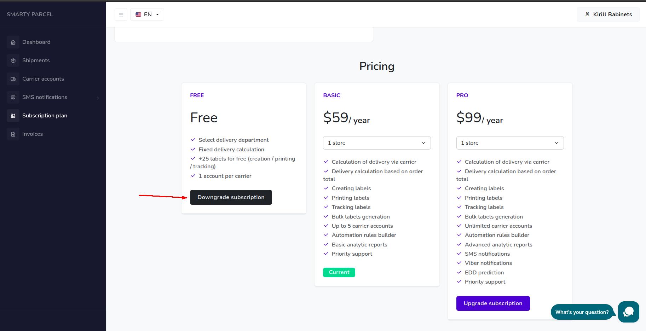Screen dimensions: 646x331
Task: Open the Basic plan store count dropdown
Action: pos(377,143)
